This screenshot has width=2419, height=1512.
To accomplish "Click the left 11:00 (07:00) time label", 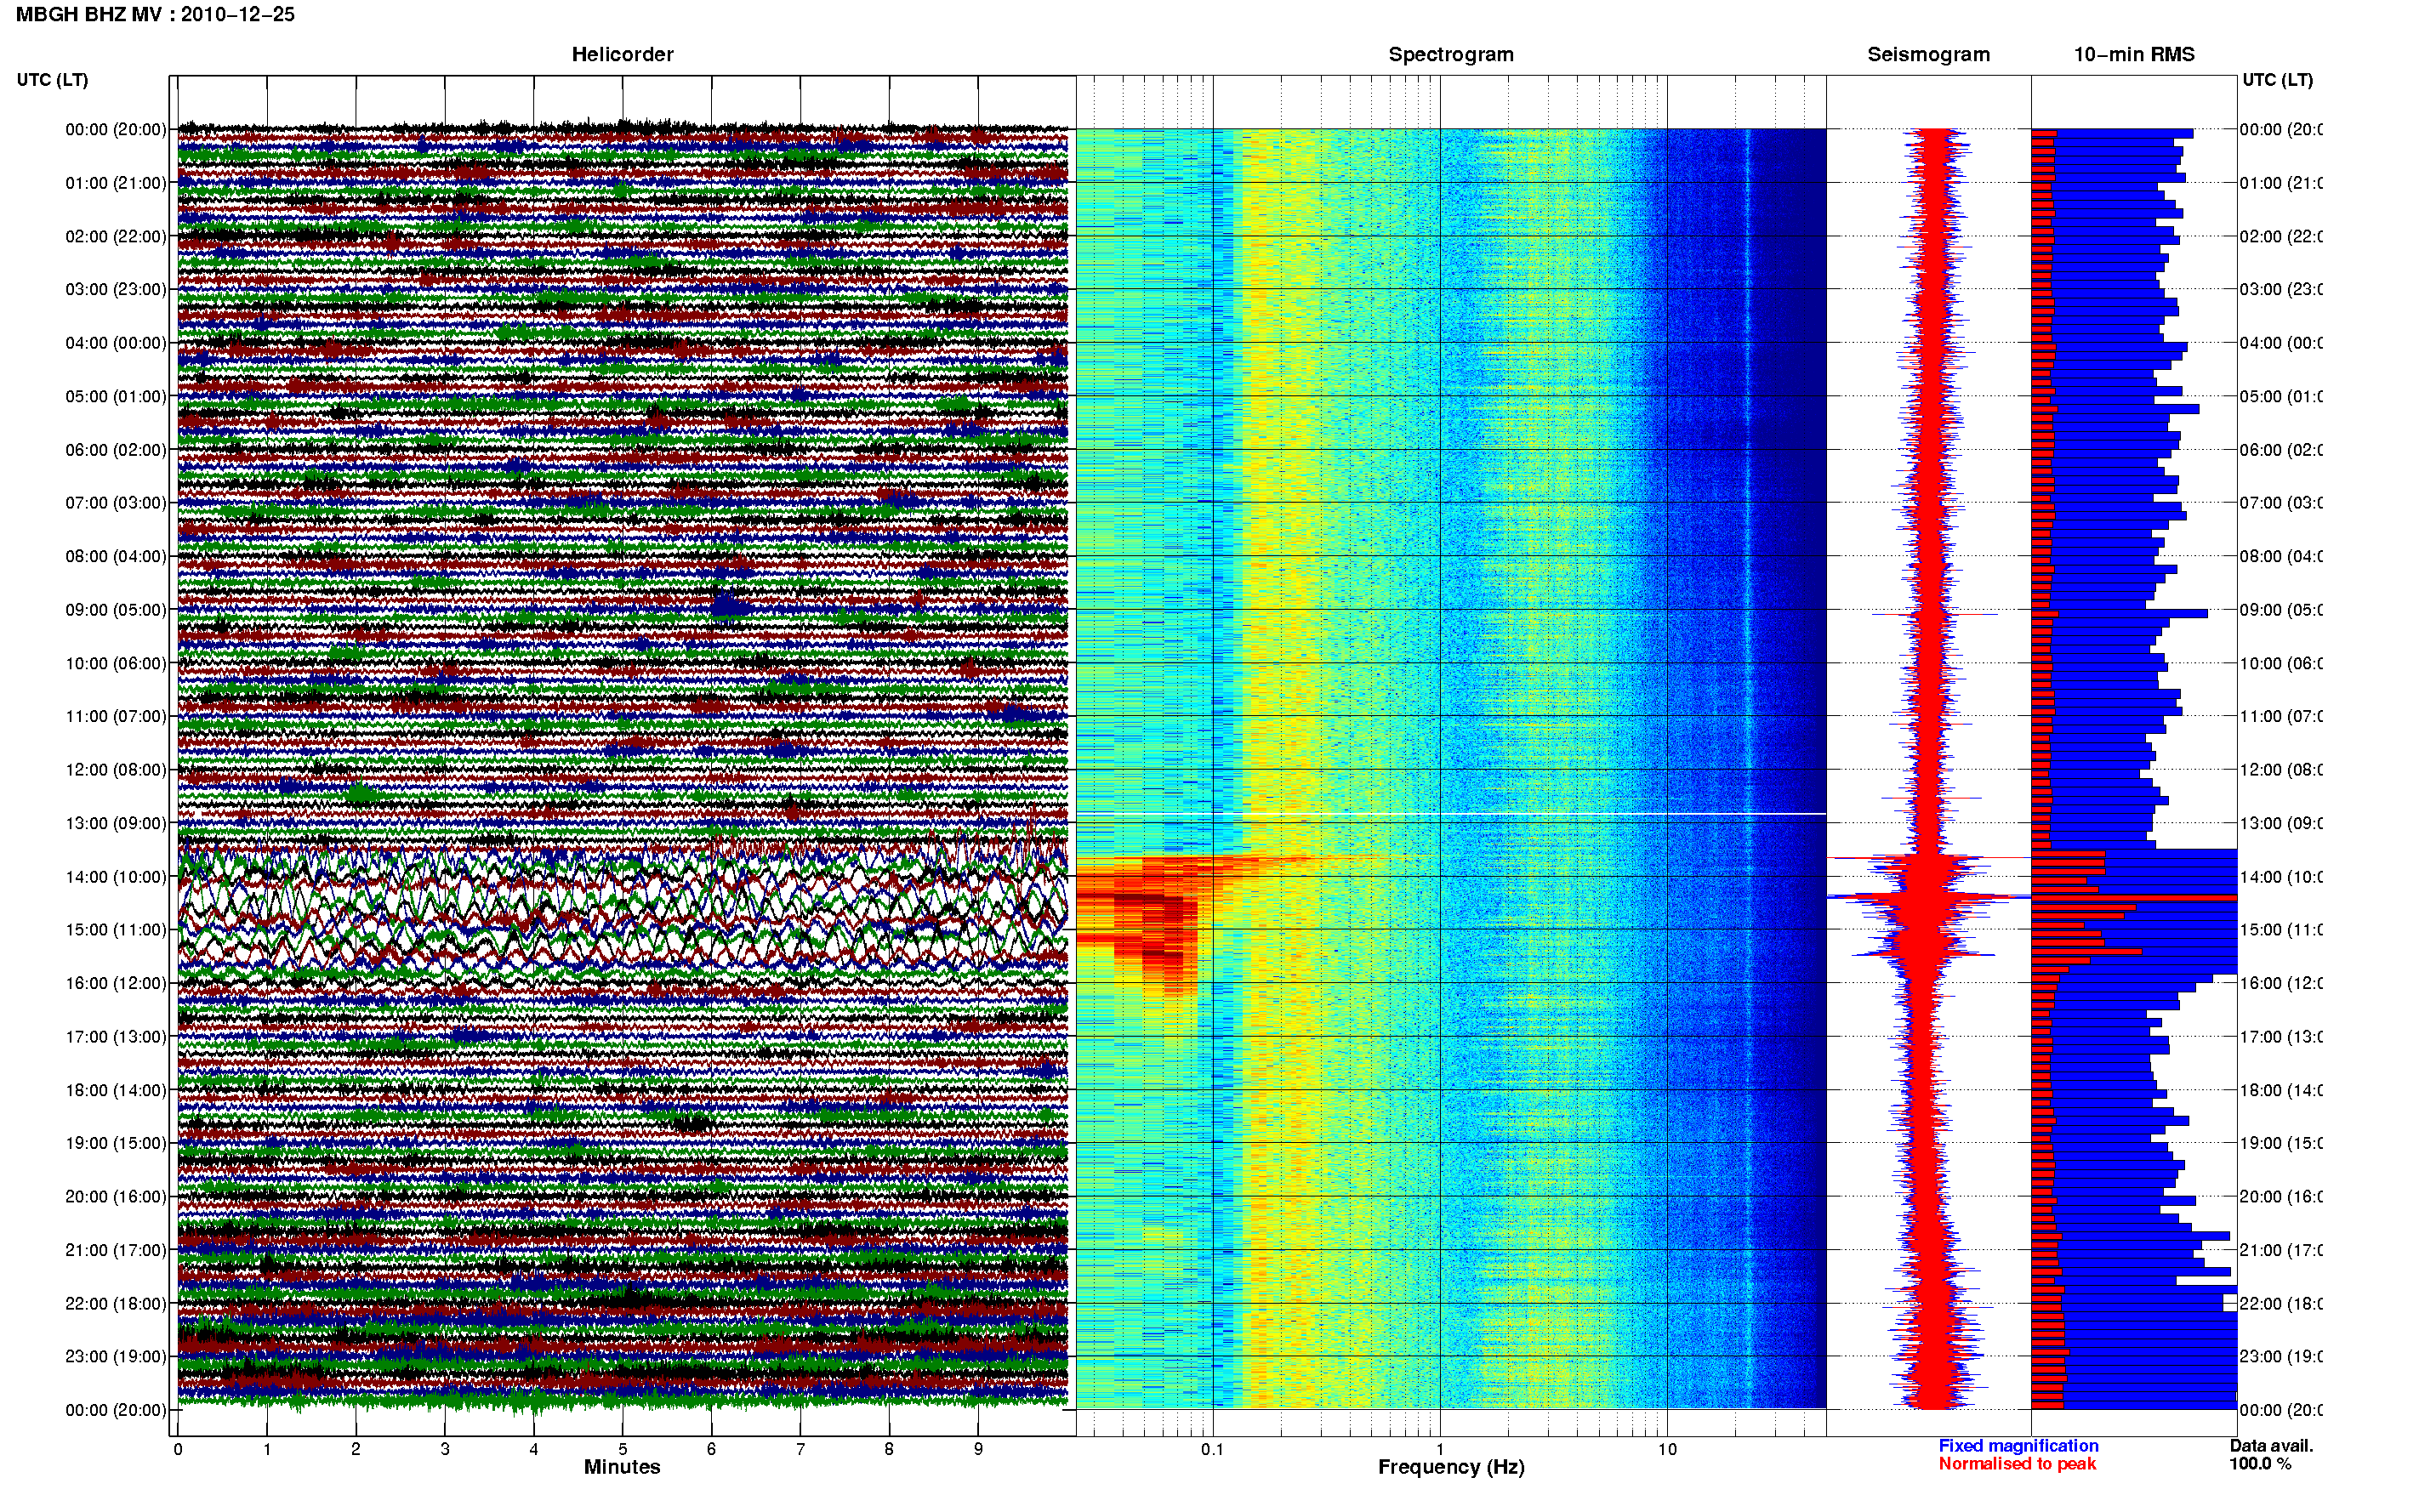I will [x=116, y=716].
